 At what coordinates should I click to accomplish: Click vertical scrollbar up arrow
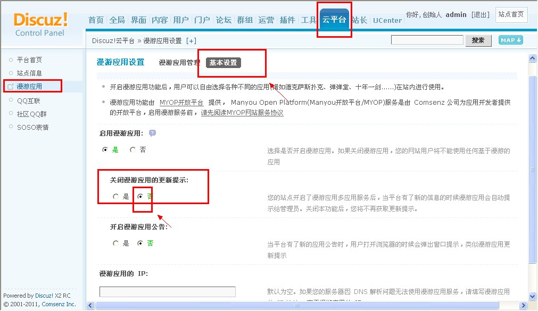coord(532,58)
